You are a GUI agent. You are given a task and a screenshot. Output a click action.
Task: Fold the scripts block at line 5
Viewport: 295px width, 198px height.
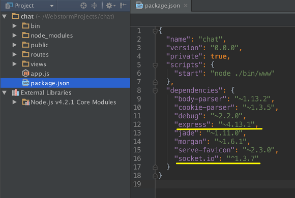(155, 65)
